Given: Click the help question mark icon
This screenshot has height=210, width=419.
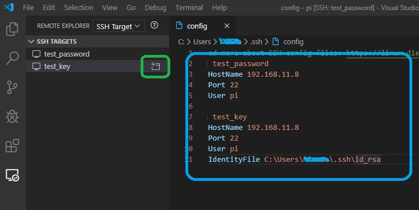Looking at the screenshot, I should [x=154, y=25].
